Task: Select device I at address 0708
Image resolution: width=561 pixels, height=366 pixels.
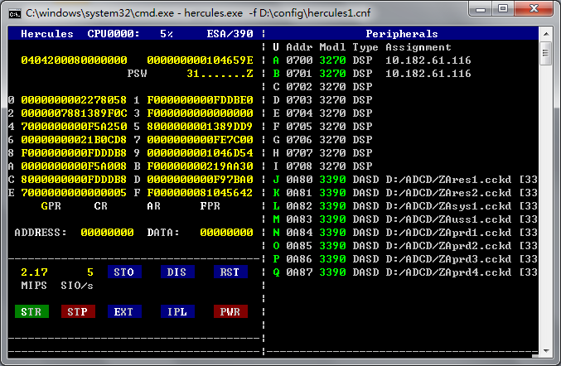Action: [x=322, y=166]
